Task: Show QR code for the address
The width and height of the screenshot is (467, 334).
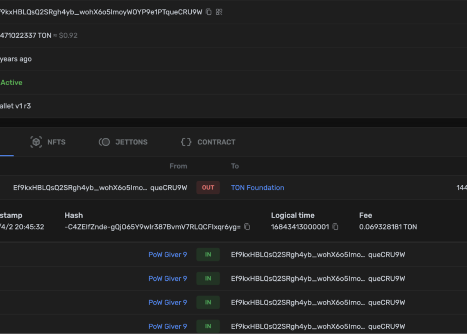Action: click(219, 12)
